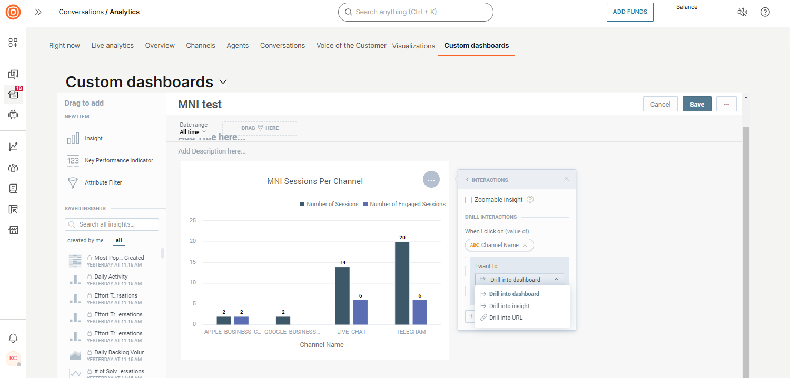Click the Search all insights input field
The height and width of the screenshot is (378, 790).
click(112, 224)
